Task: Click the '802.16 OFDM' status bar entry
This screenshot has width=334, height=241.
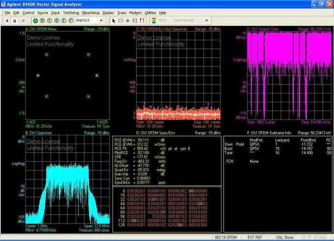Action: pos(226,237)
